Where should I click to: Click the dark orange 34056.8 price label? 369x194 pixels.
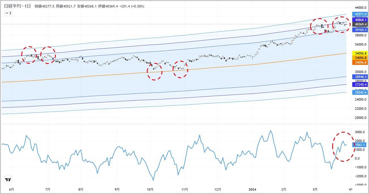pyautogui.click(x=359, y=62)
